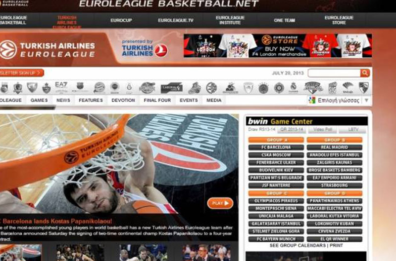Click inside the site search field
This screenshot has height=261, width=396.
point(334,73)
